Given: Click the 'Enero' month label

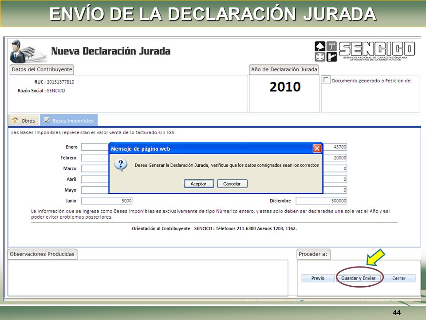Looking at the screenshot, I should click(71, 147).
